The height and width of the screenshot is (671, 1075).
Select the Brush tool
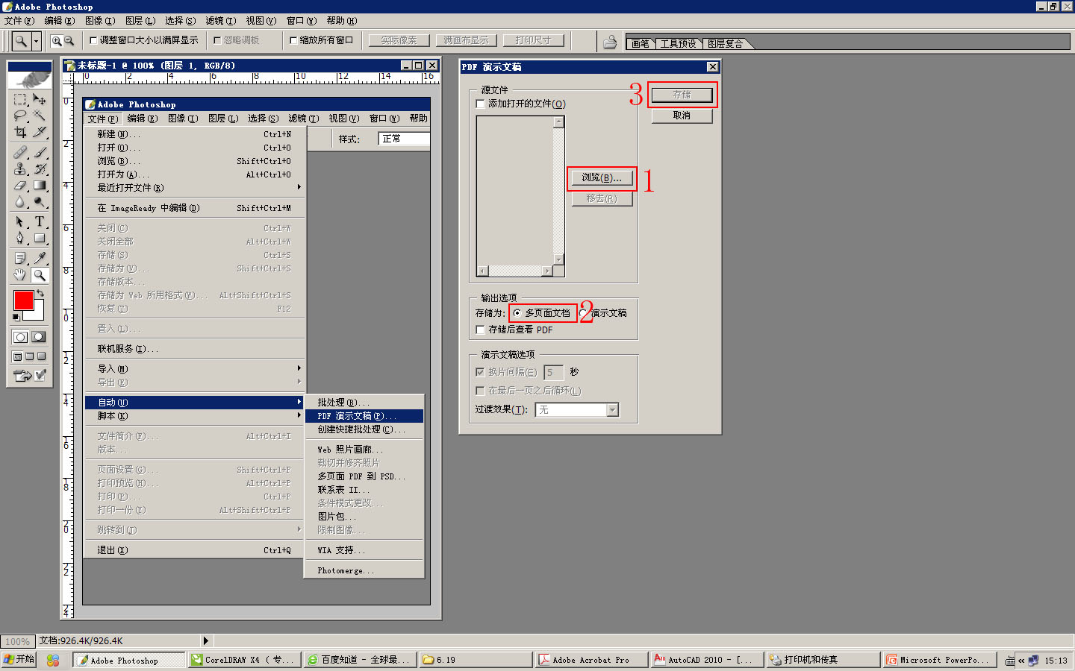(x=40, y=152)
